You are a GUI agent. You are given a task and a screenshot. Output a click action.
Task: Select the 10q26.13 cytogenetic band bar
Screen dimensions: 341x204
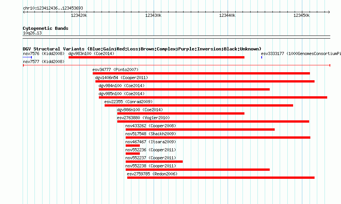tap(177, 37)
